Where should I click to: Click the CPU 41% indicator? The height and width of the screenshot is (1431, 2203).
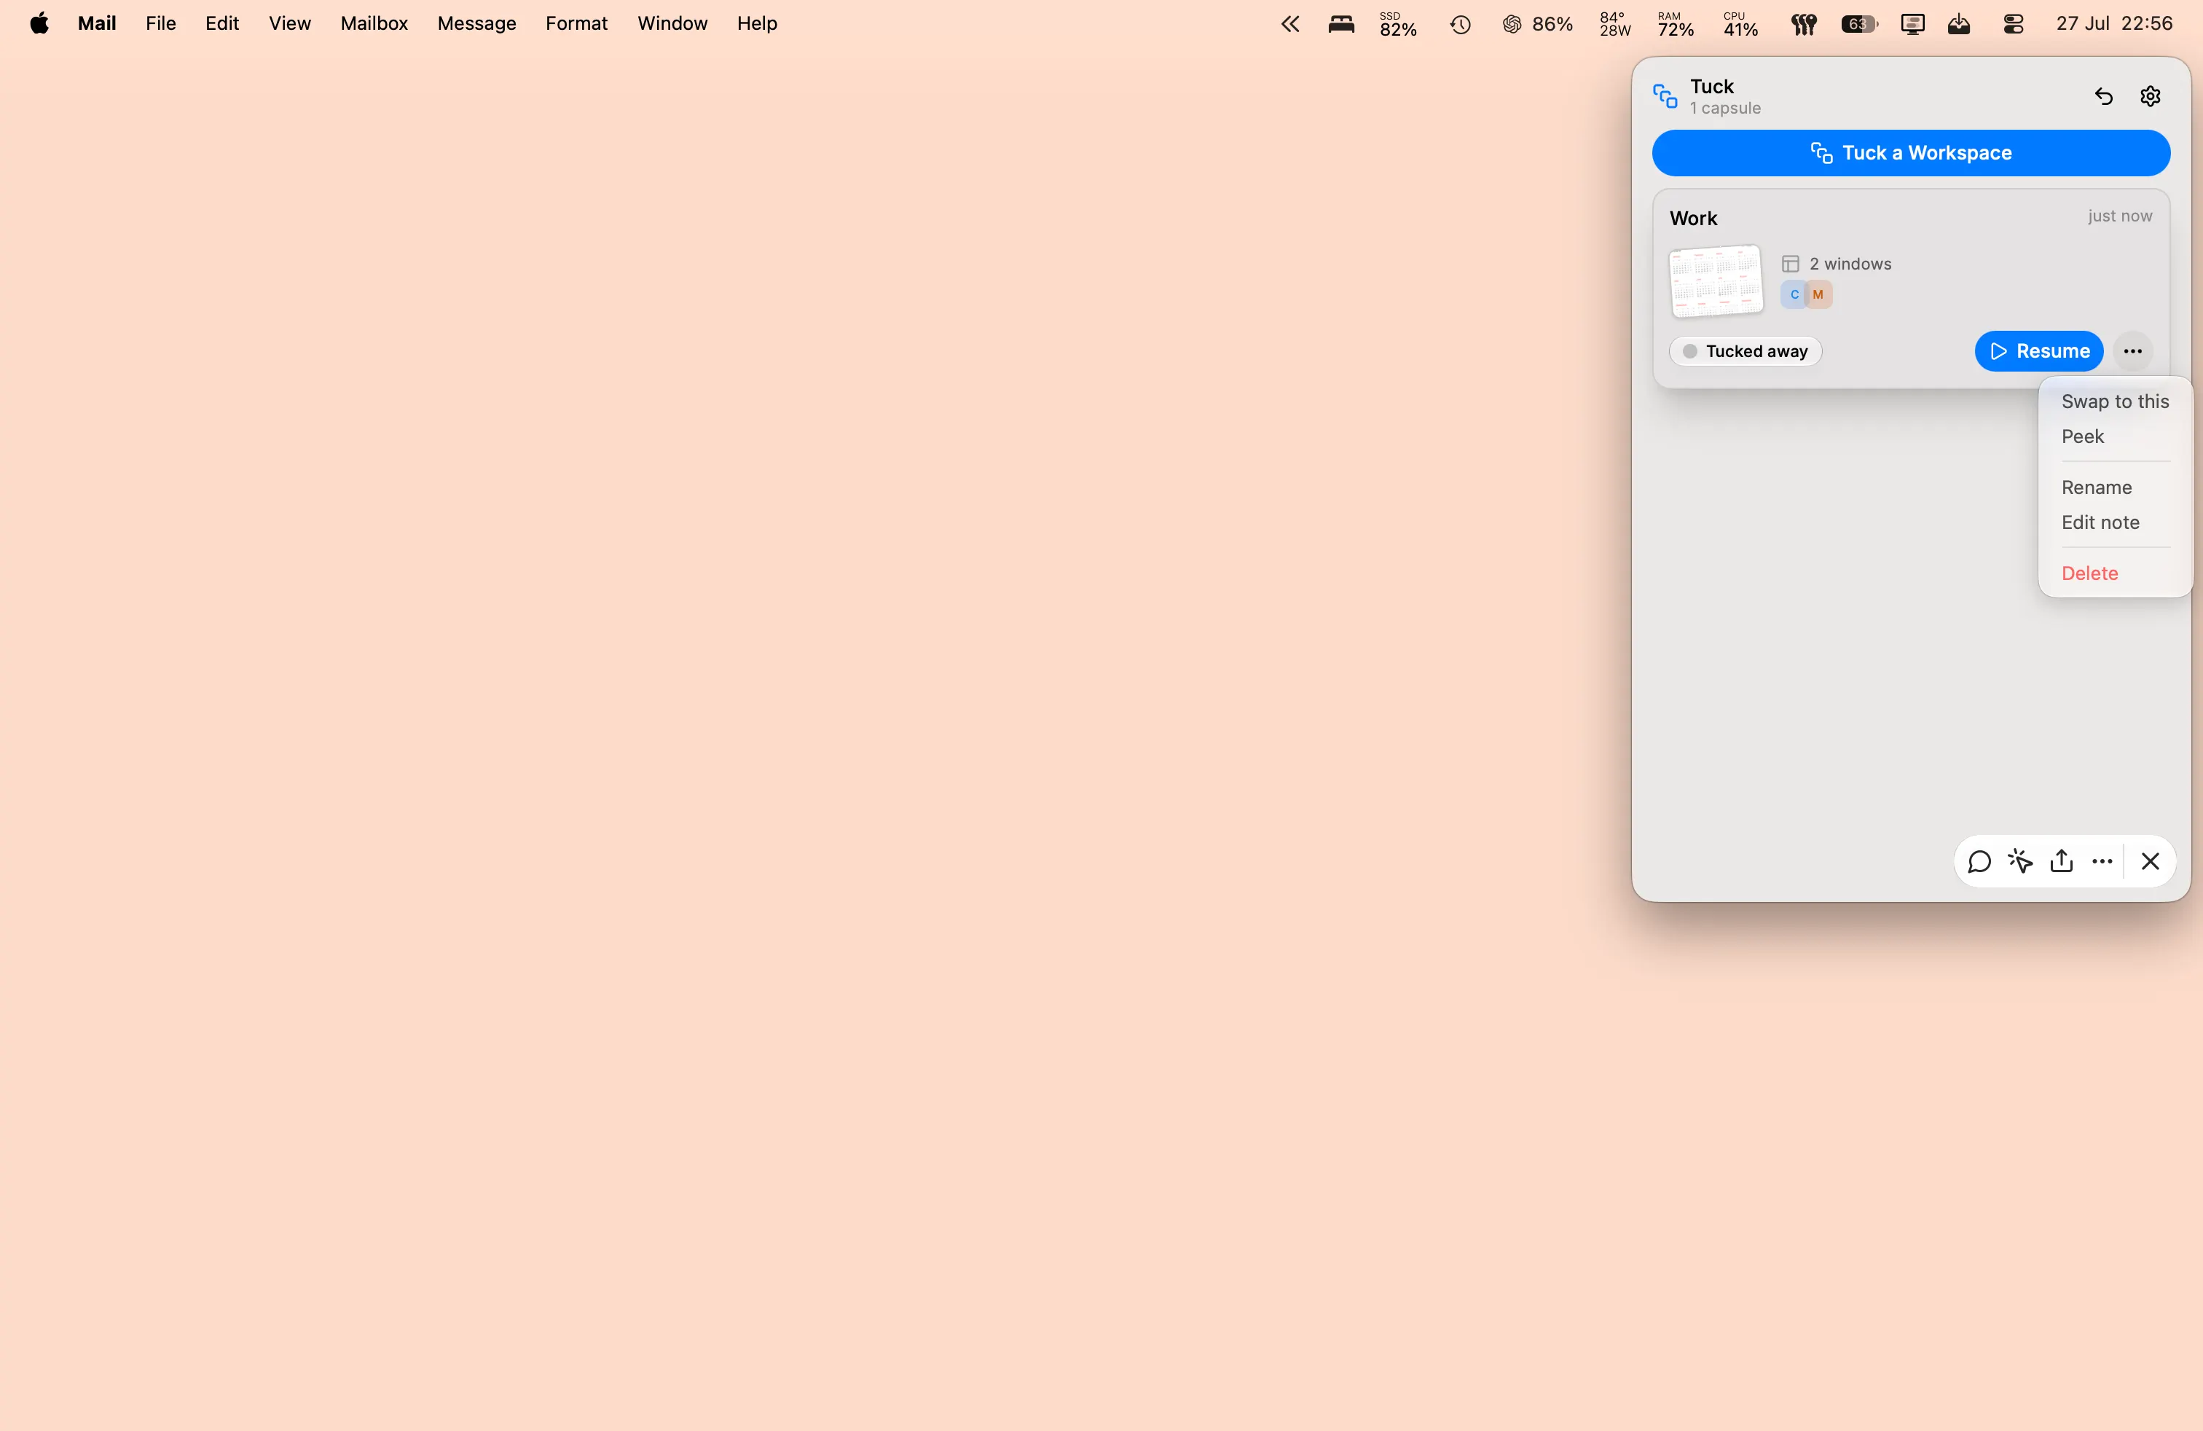(1740, 24)
